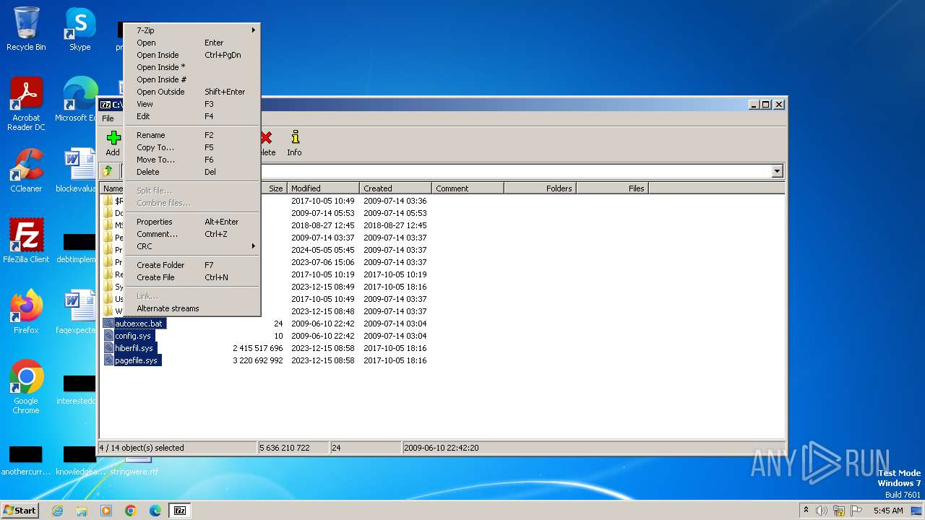Viewport: 925px width, 520px height.
Task: Choose Open in the context menu
Action: (192, 43)
